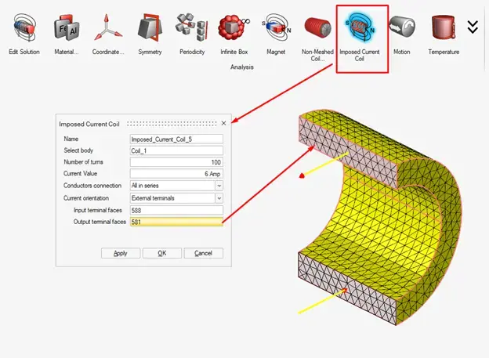Viewport: 489px width, 358px height.
Task: Close the Imposed Current Coil dialog
Action: coord(223,123)
